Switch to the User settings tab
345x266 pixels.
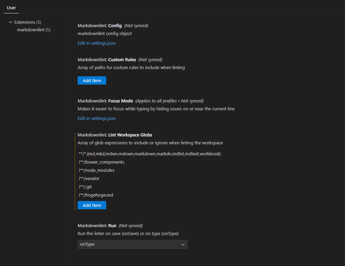[11, 8]
